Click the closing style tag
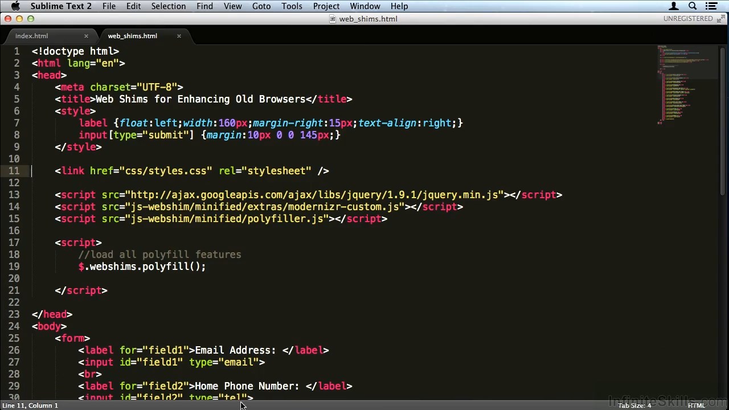Viewport: 729px width, 410px height. click(79, 147)
